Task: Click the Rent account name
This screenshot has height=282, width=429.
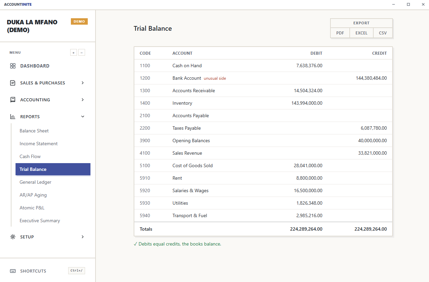Action: pyautogui.click(x=177, y=178)
